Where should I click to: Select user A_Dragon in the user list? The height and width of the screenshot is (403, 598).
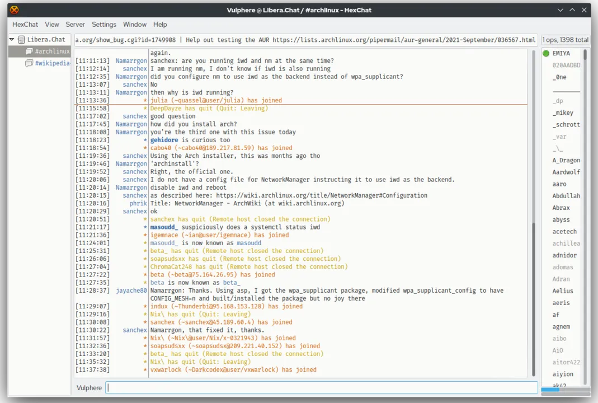click(566, 160)
